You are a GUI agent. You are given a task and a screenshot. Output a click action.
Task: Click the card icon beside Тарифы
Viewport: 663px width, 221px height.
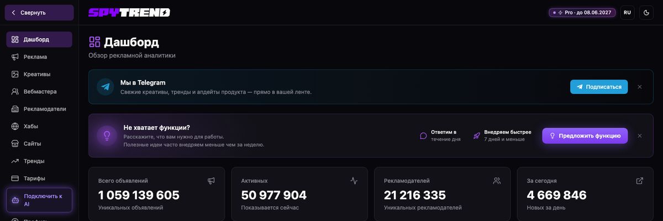click(x=15, y=178)
